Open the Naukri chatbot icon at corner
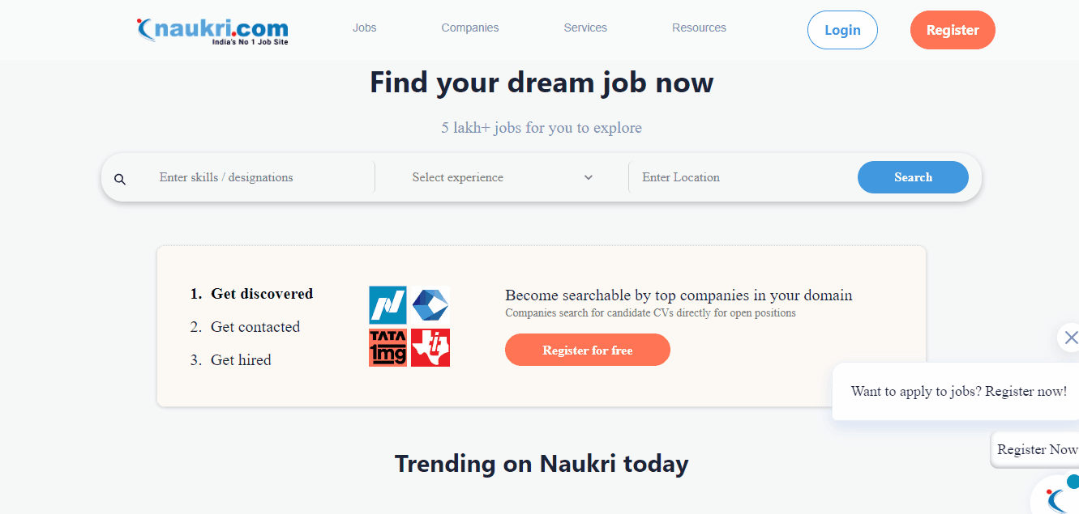This screenshot has width=1079, height=514. point(1056,495)
